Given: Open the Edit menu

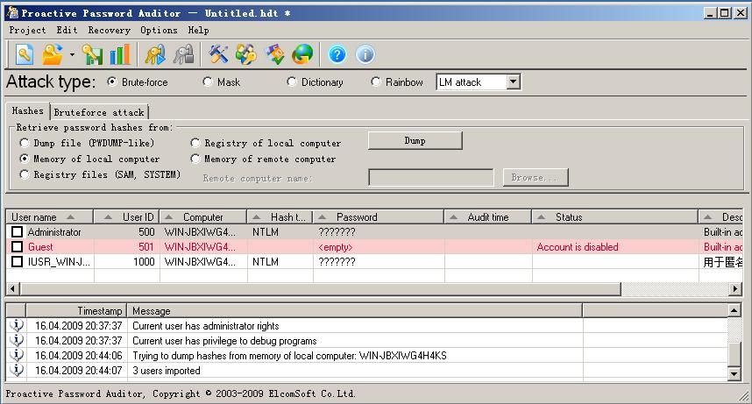Looking at the screenshot, I should pos(67,30).
